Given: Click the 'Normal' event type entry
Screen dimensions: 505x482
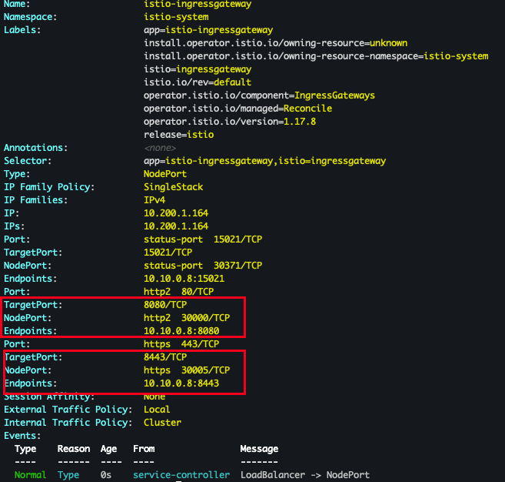Looking at the screenshot, I should pos(30,475).
